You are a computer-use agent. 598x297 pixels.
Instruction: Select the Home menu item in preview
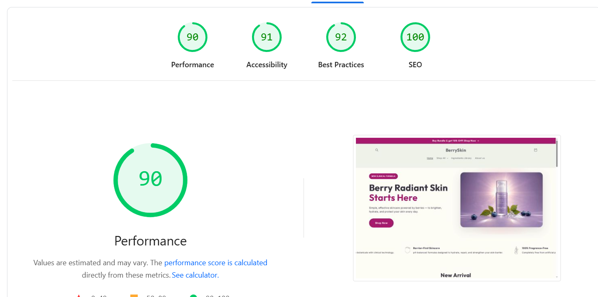tap(430, 158)
